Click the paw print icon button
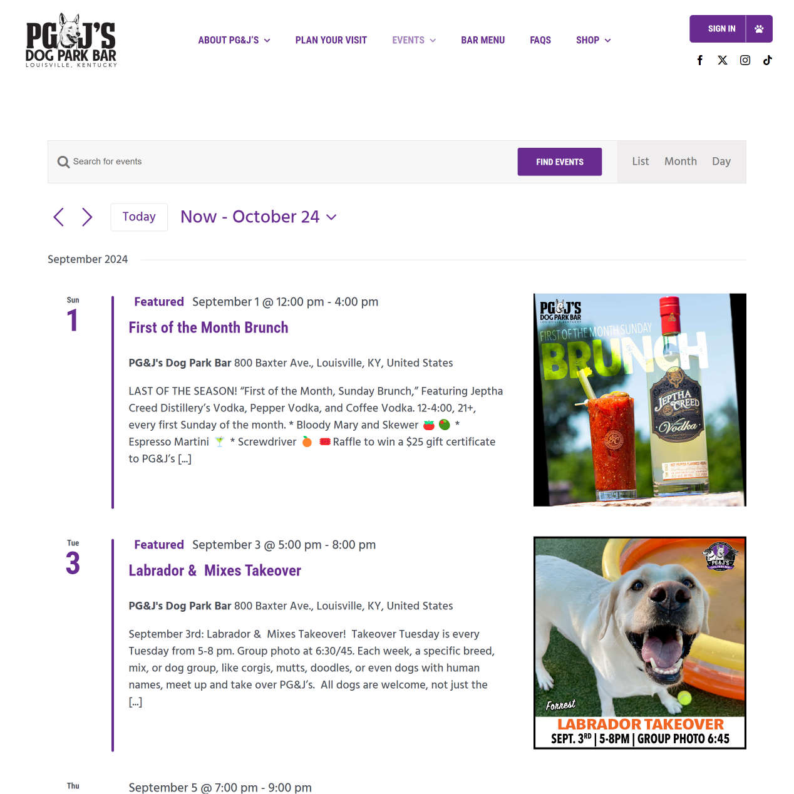 pos(759,29)
